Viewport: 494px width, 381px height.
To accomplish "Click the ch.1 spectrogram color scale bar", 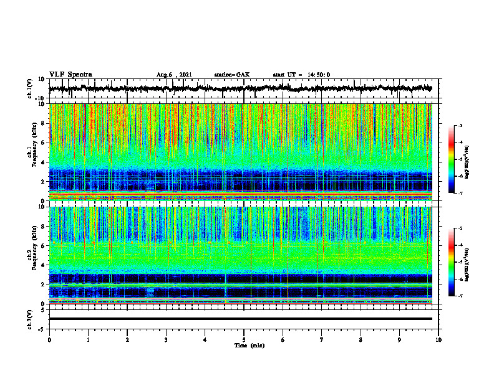I will click(x=451, y=159).
